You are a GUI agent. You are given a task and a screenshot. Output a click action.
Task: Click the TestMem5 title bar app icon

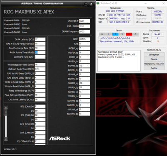pos(98,3)
